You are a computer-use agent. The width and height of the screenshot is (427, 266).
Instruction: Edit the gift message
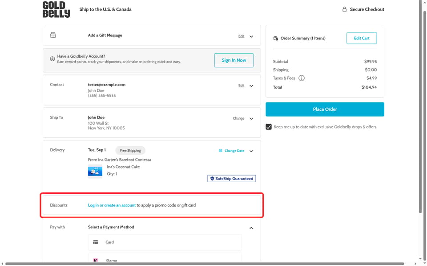click(241, 36)
